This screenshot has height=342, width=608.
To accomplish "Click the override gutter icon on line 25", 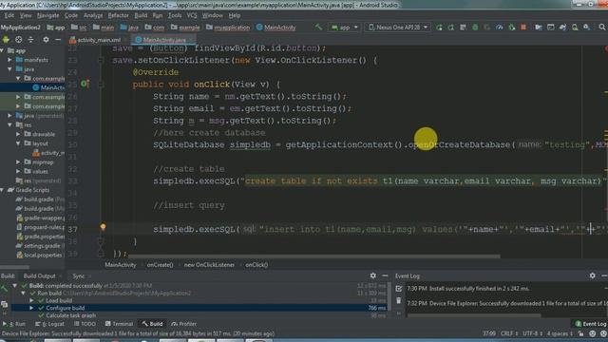I will pyautogui.click(x=85, y=84).
